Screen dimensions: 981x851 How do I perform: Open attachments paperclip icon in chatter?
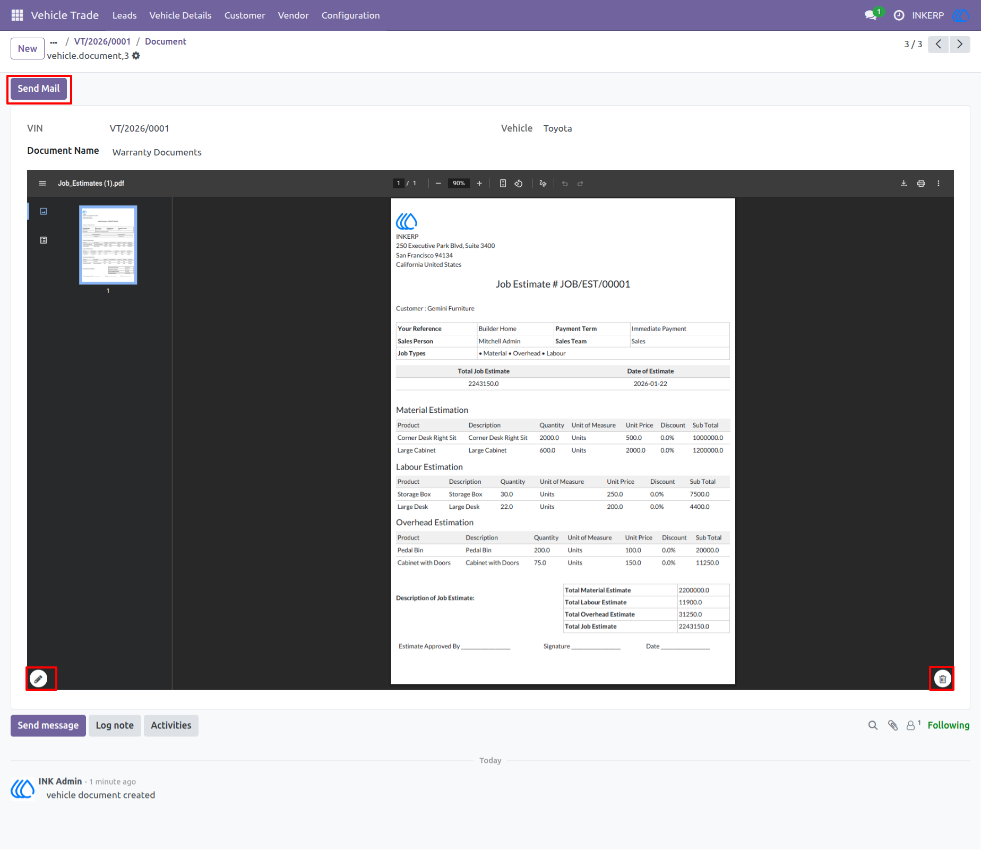(x=893, y=725)
